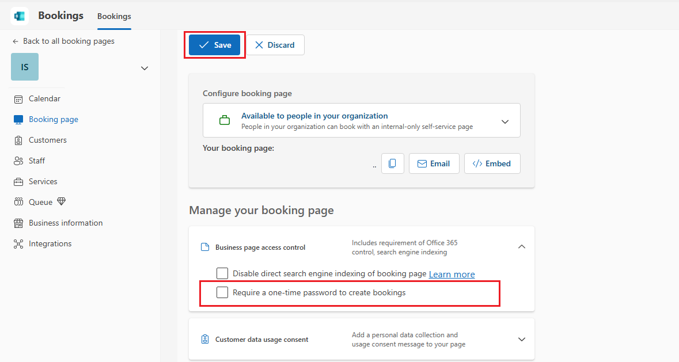679x362 pixels.
Task: Check Require a one-time password checkbox
Action: coord(222,292)
